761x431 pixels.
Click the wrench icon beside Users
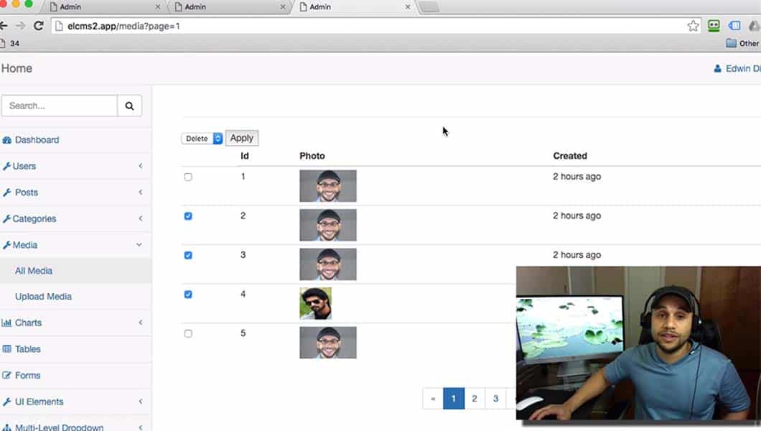[6, 166]
